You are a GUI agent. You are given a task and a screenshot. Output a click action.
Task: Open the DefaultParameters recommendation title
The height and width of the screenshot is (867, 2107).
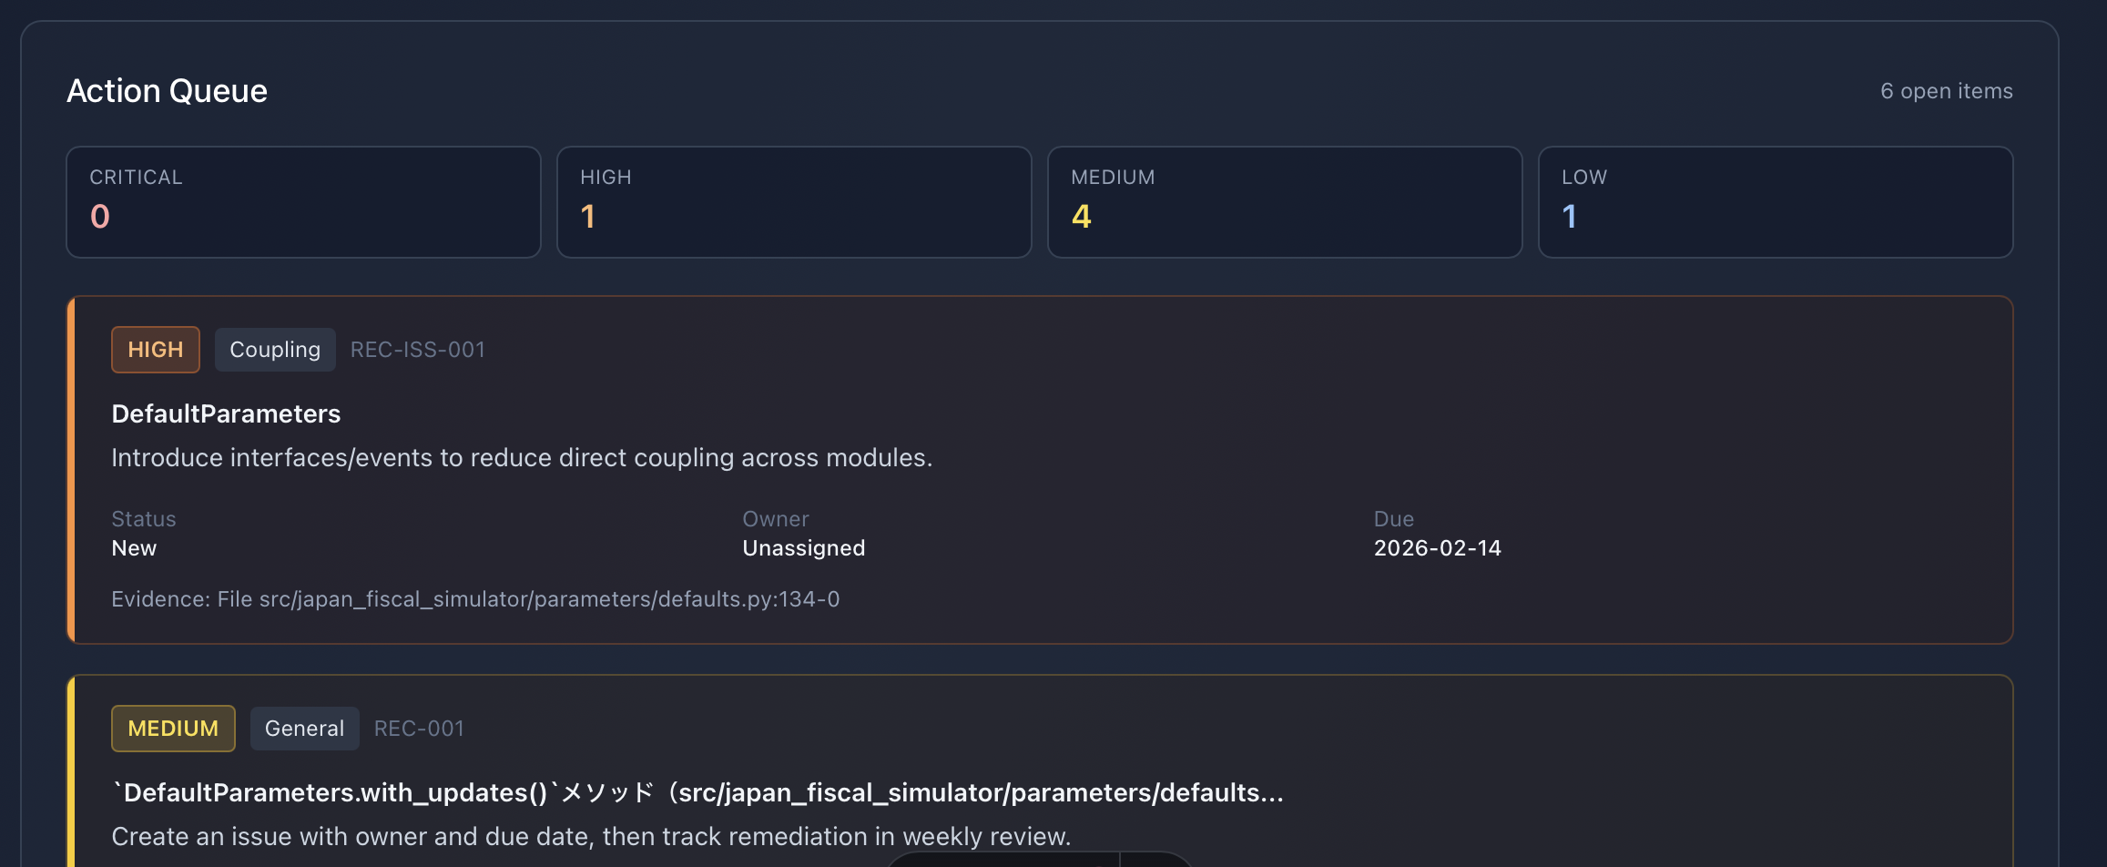pos(226,413)
